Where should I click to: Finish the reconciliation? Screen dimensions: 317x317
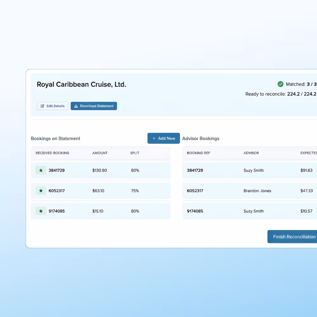pos(292,236)
